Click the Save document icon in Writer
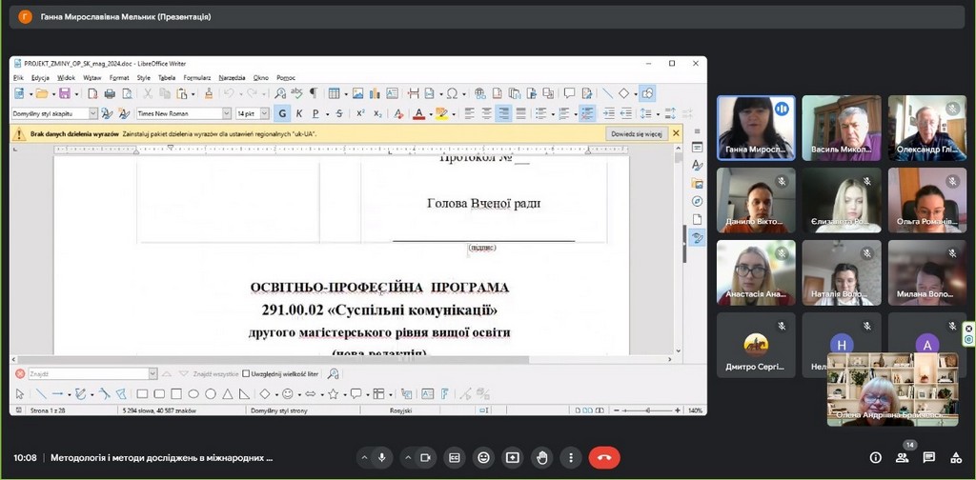Screen dimensions: 976x480 (64, 93)
